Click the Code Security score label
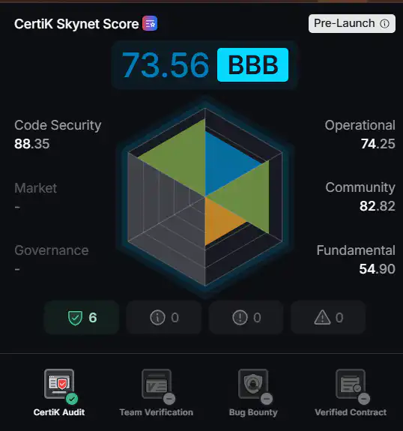The height and width of the screenshot is (431, 403). click(58, 125)
